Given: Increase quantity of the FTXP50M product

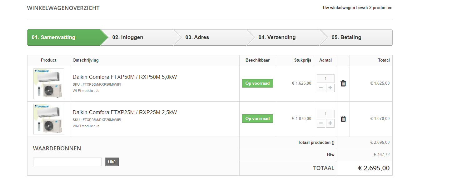Looking at the screenshot, I should [x=330, y=88].
